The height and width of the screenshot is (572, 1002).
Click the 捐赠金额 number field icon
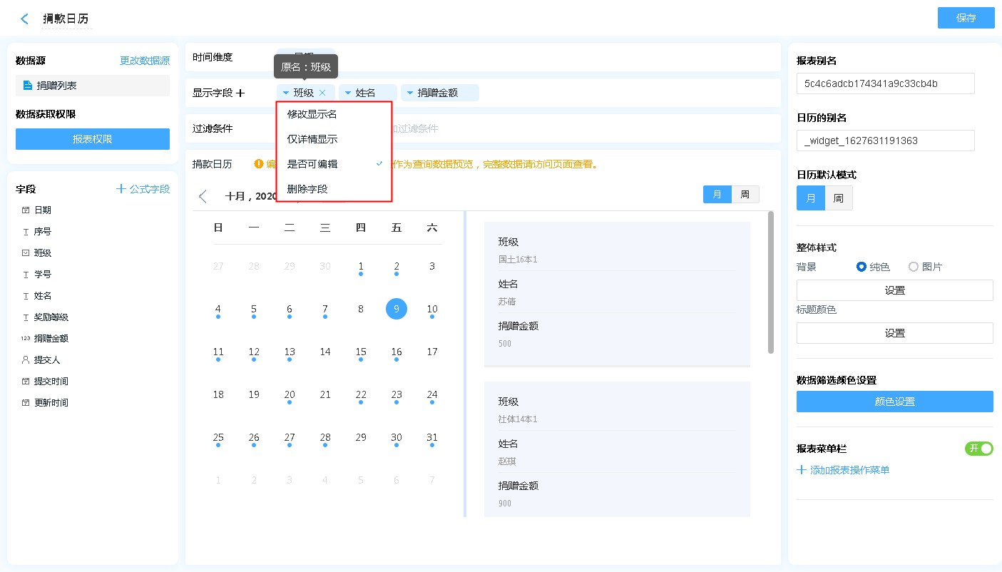[x=26, y=339]
